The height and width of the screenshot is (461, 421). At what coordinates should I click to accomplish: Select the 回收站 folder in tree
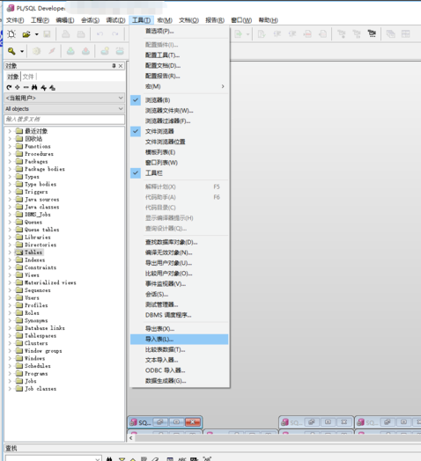coord(33,138)
